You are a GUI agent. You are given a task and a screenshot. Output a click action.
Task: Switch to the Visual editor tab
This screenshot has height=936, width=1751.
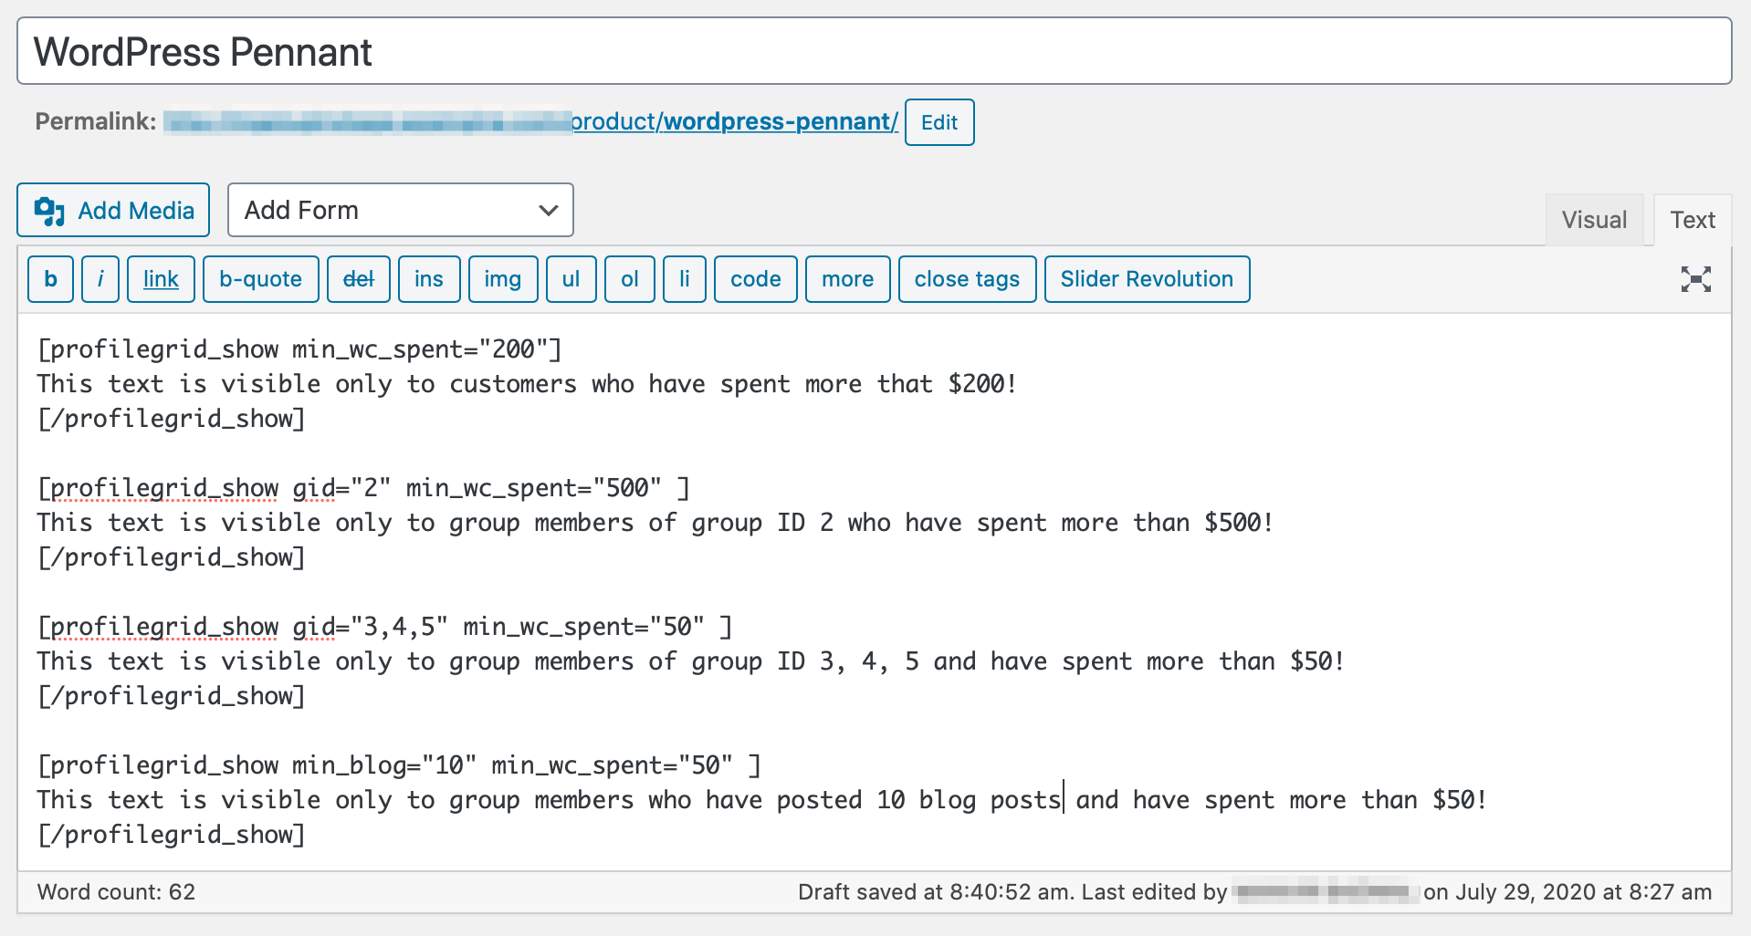[x=1594, y=219]
